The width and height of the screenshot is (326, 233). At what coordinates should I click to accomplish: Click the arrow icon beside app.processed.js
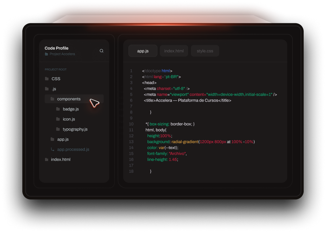53,149
